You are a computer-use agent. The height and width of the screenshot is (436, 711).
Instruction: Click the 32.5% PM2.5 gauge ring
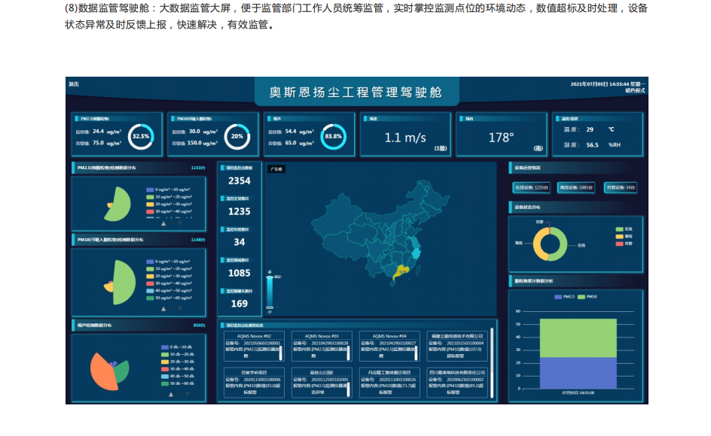tap(141, 136)
